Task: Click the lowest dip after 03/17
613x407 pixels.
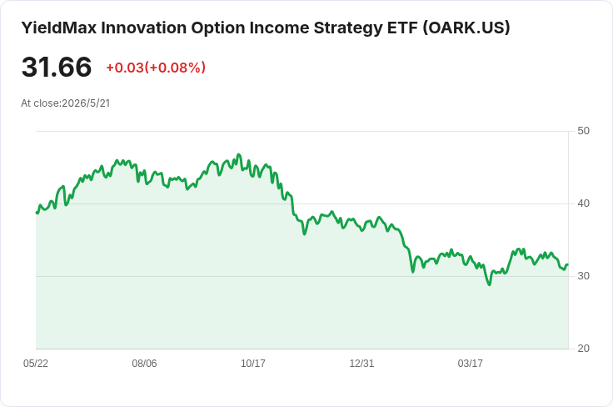Action: point(490,284)
